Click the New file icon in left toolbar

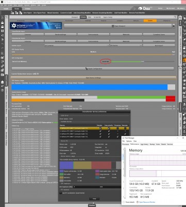(3, 18)
